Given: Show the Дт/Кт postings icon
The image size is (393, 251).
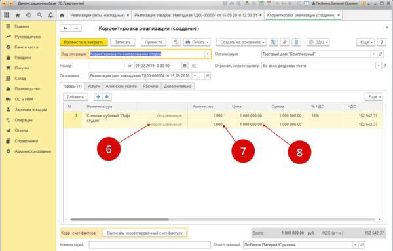Looking at the screenshot, I should point(176,42).
